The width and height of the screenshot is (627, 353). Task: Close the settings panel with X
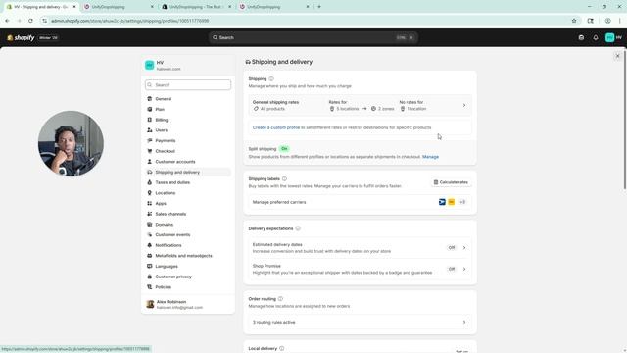pyautogui.click(x=617, y=56)
